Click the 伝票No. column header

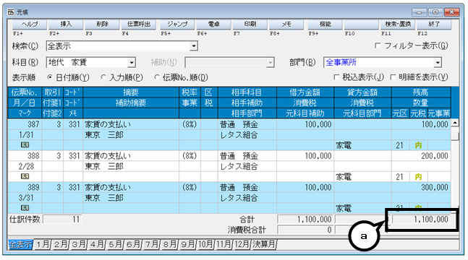(25, 92)
